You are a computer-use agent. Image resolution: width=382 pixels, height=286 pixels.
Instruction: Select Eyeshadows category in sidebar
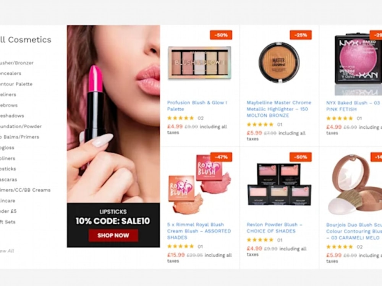click(12, 116)
